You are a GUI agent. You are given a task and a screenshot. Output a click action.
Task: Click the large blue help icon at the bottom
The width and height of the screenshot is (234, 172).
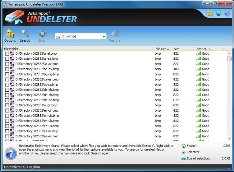coord(11,154)
